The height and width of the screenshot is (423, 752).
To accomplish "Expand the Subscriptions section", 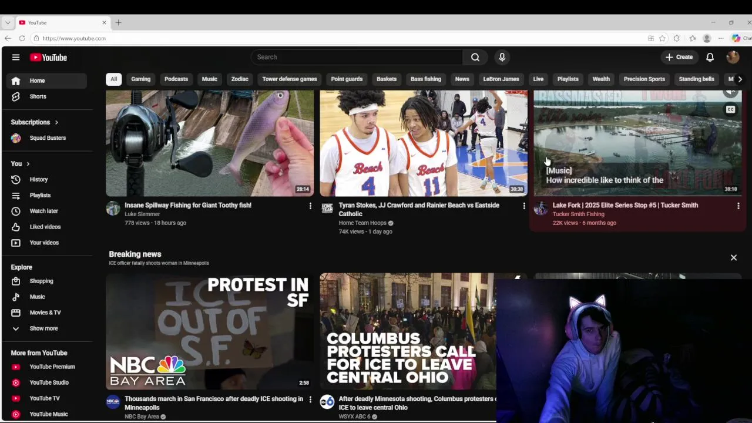I will 35,122.
